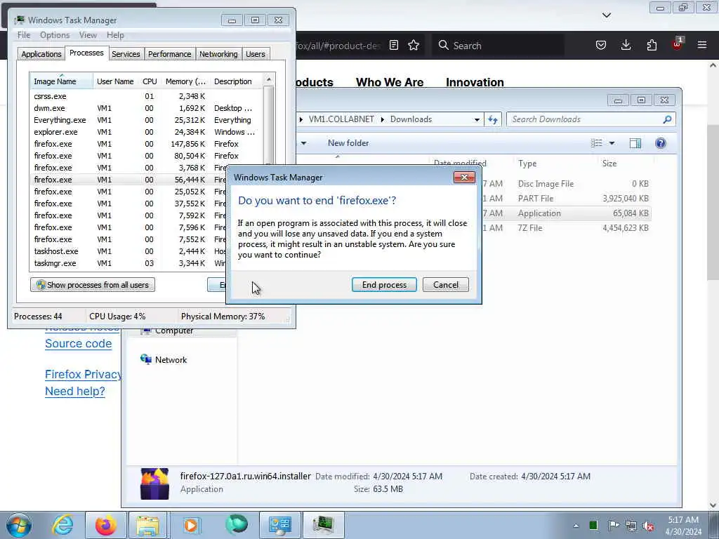The width and height of the screenshot is (719, 539).
Task: Switch to Firefox taskbar icon
Action: coord(105,525)
